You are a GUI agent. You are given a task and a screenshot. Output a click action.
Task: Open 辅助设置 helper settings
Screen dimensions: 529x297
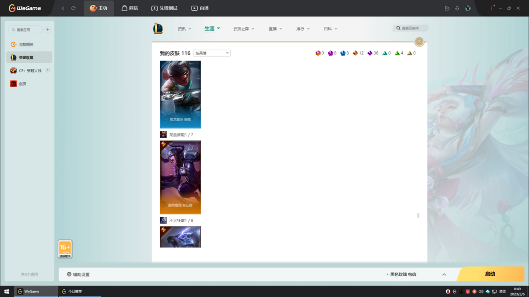(x=78, y=275)
